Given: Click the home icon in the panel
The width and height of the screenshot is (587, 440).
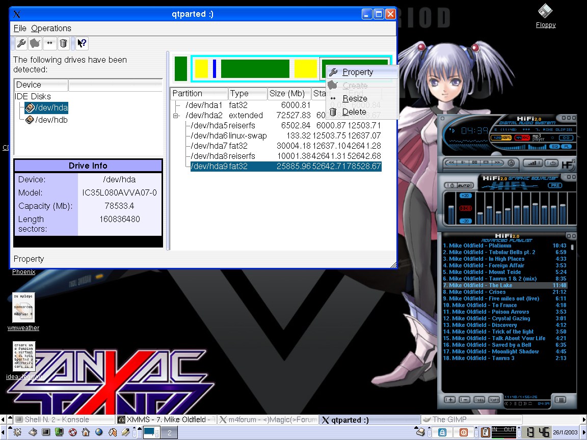Looking at the screenshot, I should pos(86,432).
